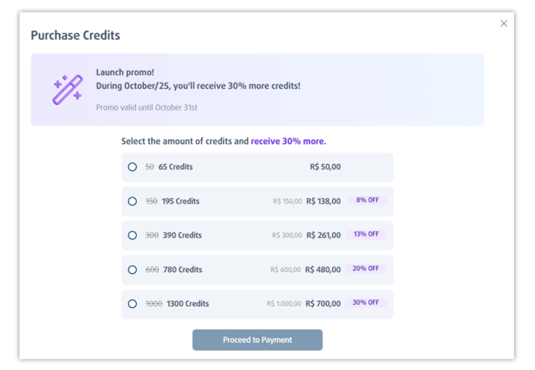Click the R$ 261,00 discounted price
Image resolution: width=535 pixels, height=370 pixels.
pyautogui.click(x=323, y=236)
